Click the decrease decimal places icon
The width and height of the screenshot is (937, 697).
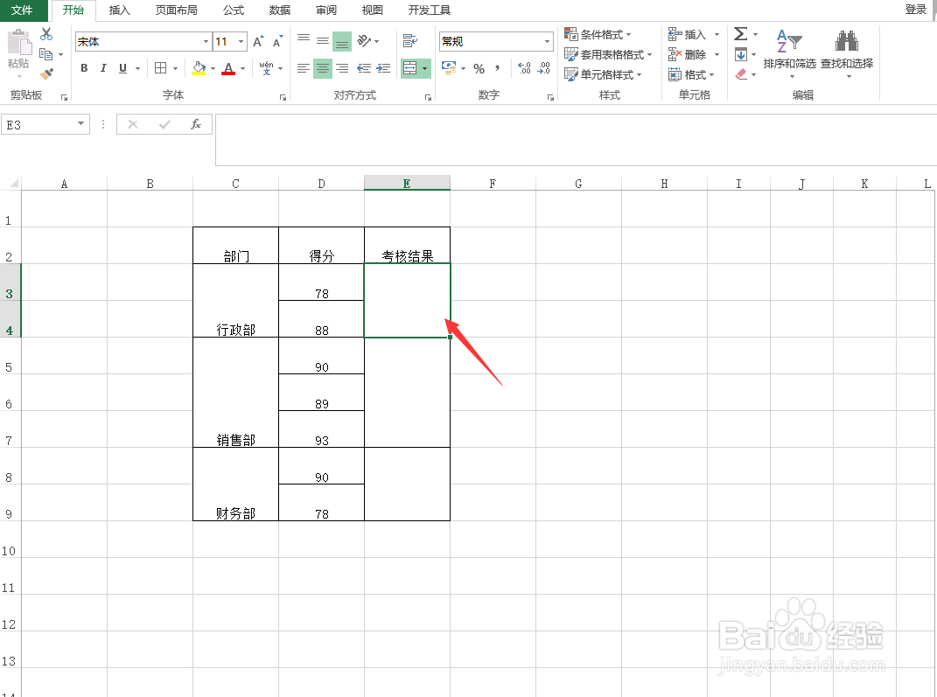(x=544, y=69)
